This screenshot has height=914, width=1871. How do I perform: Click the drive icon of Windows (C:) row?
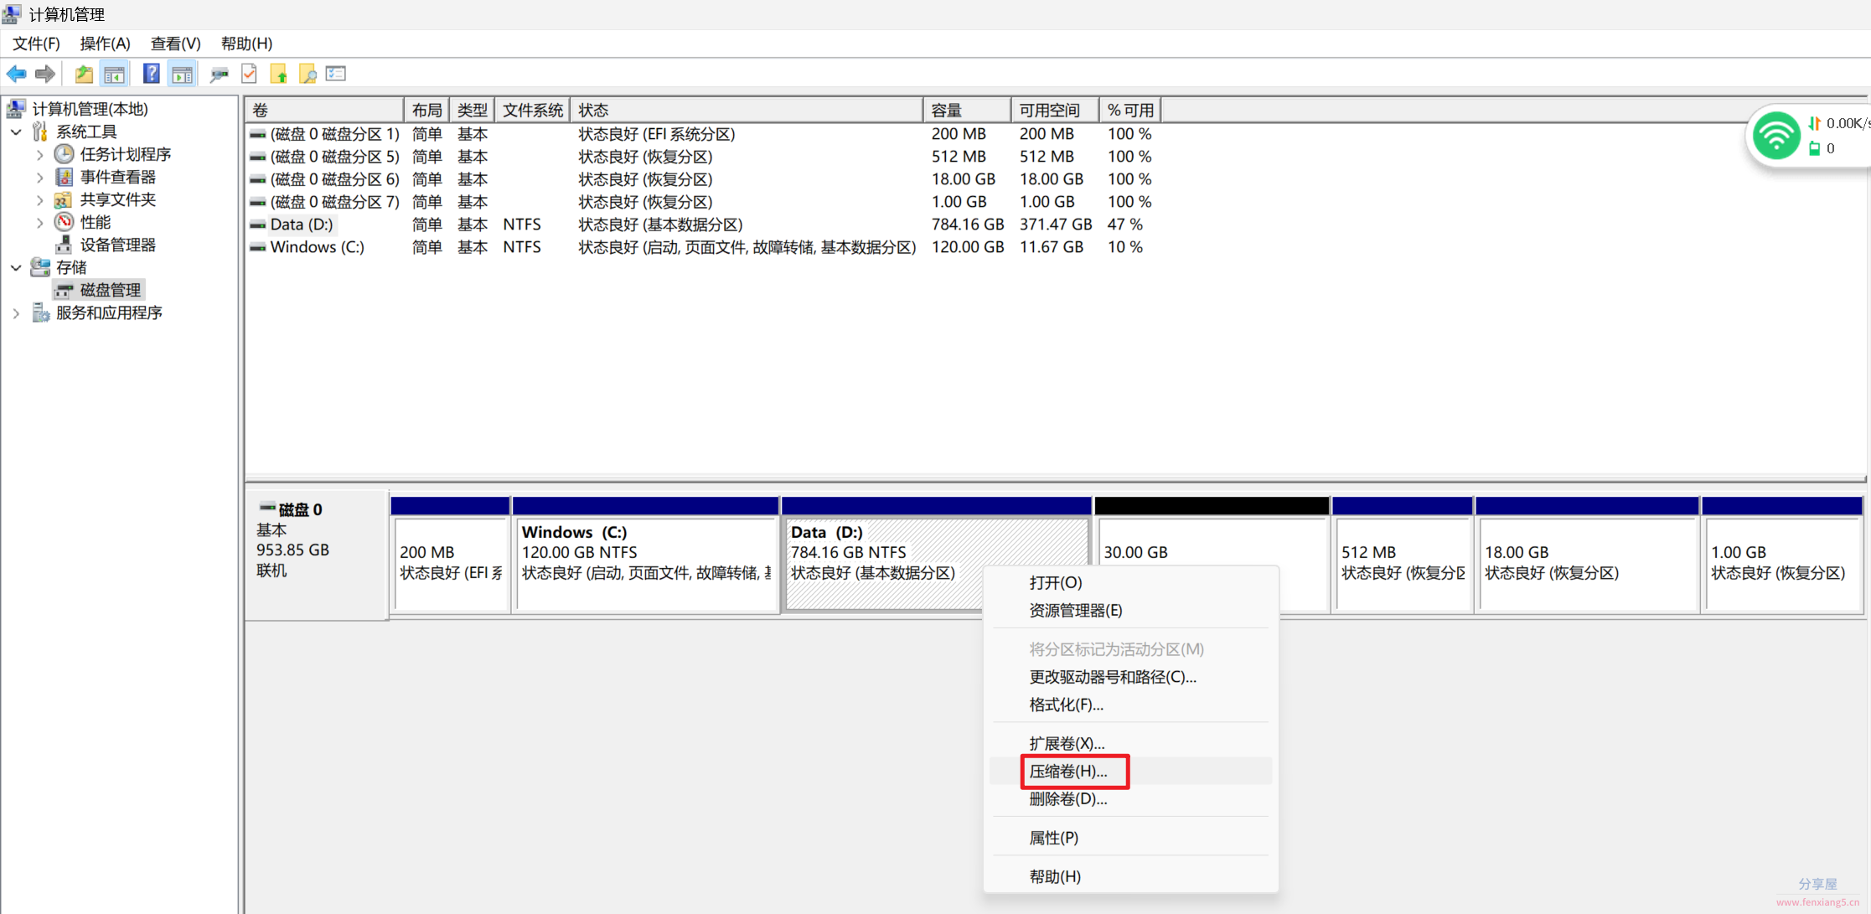(258, 247)
